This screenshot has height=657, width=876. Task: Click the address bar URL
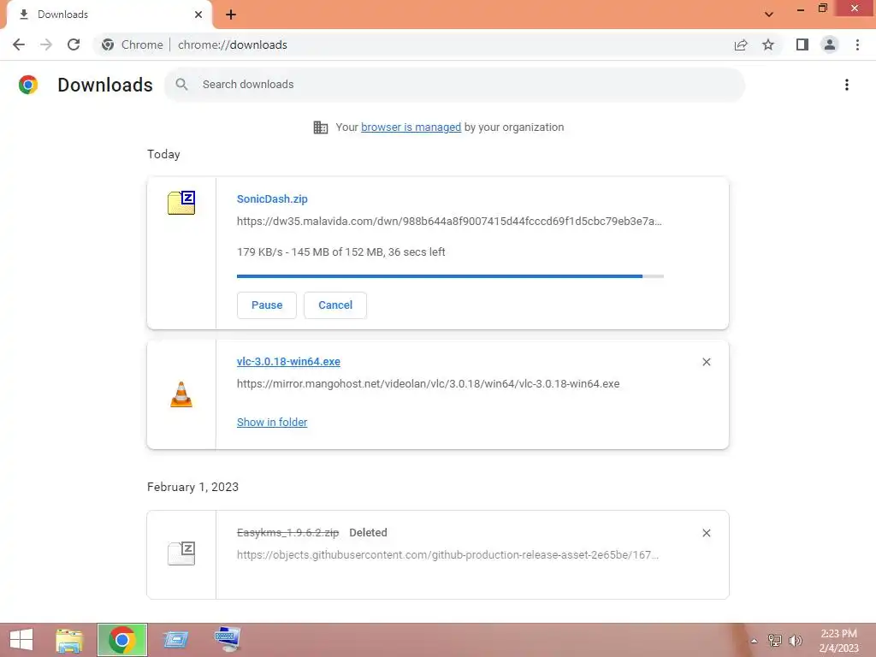click(233, 44)
